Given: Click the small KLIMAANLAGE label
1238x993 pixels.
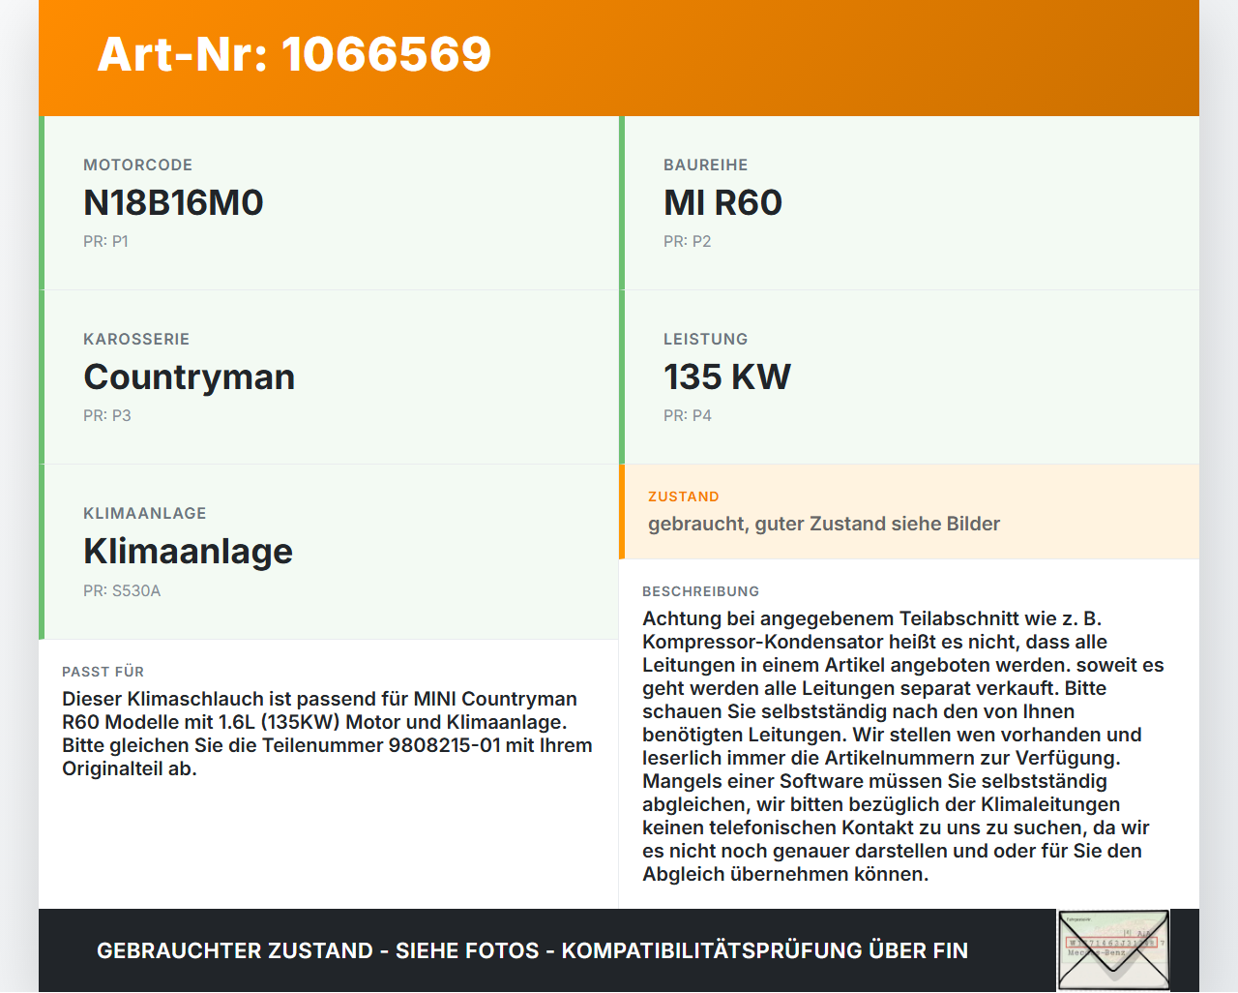Looking at the screenshot, I should point(144,513).
